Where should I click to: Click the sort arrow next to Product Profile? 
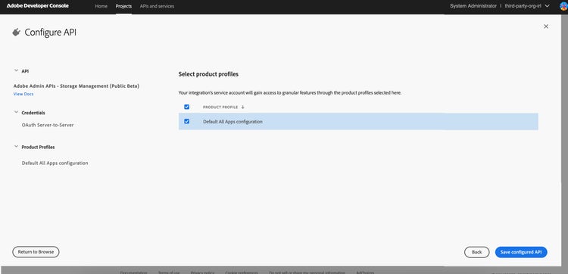[x=242, y=107]
